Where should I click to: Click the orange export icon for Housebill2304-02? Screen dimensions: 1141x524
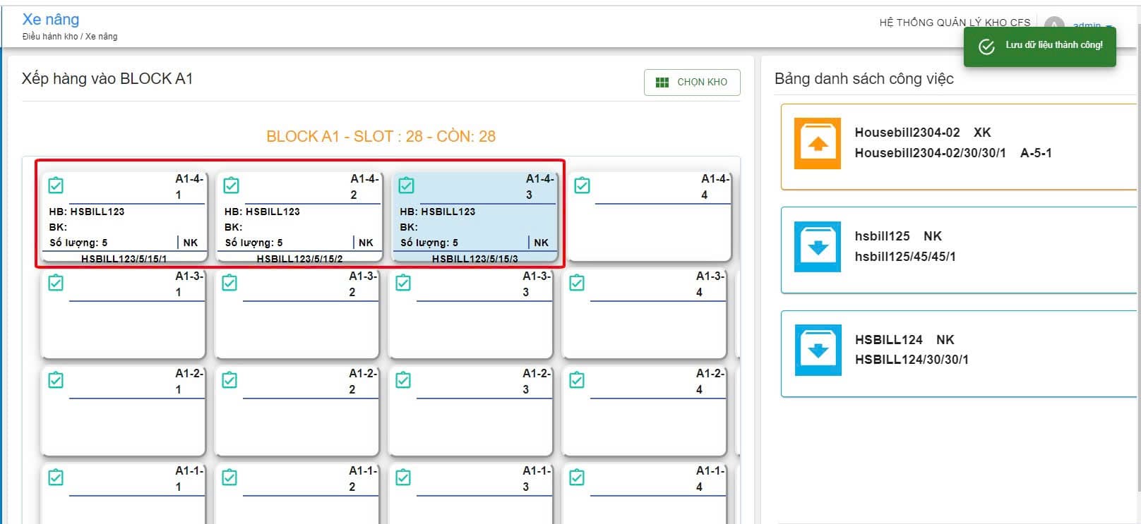pyautogui.click(x=817, y=143)
